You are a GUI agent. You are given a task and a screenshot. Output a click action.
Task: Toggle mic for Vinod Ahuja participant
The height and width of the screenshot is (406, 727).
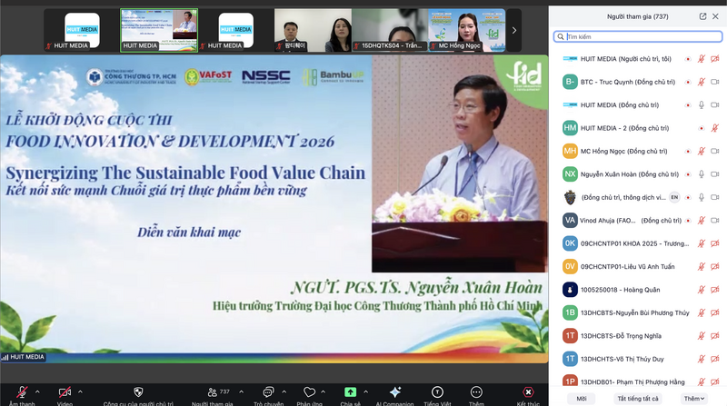[x=702, y=221]
